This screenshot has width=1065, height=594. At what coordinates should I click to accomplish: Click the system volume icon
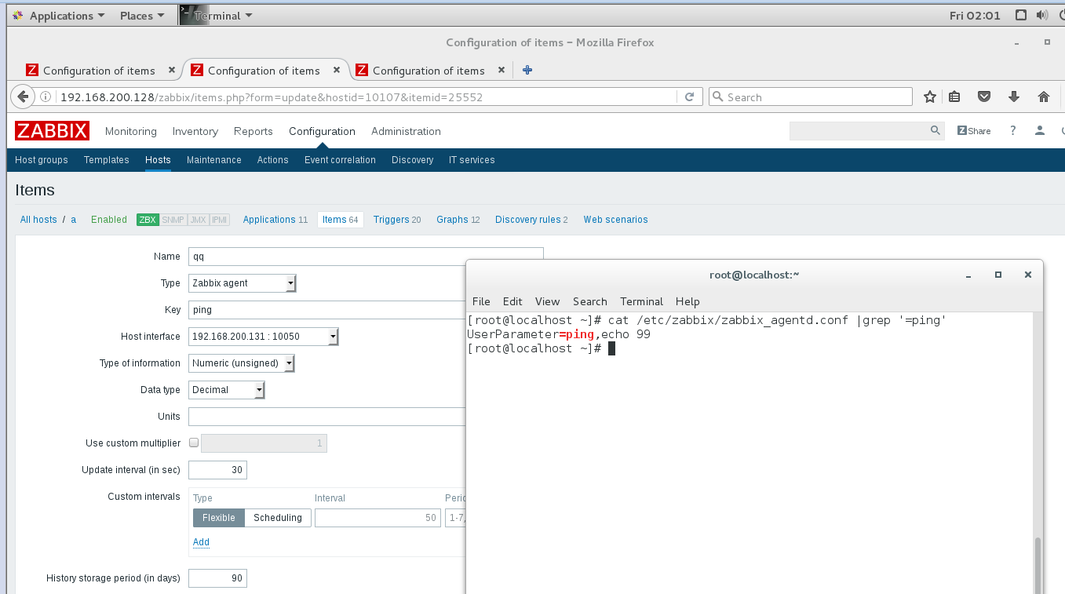coord(1042,15)
